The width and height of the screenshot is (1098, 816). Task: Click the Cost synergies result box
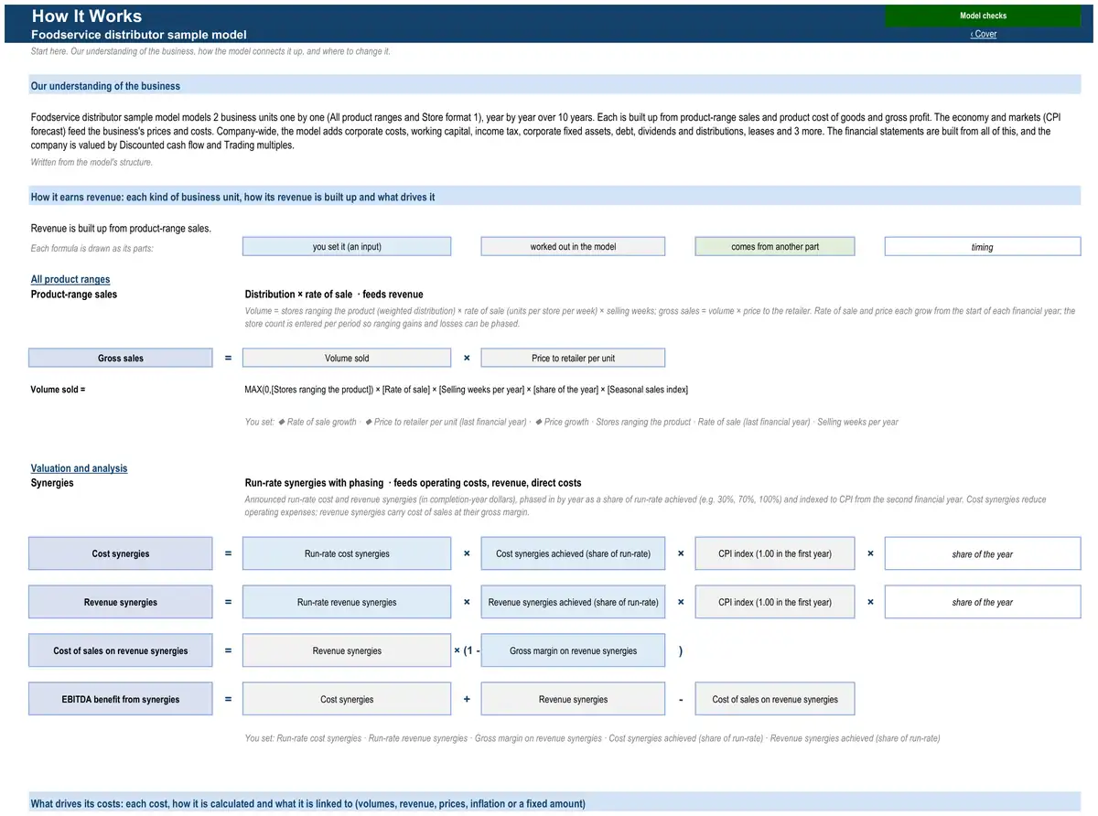tap(121, 553)
